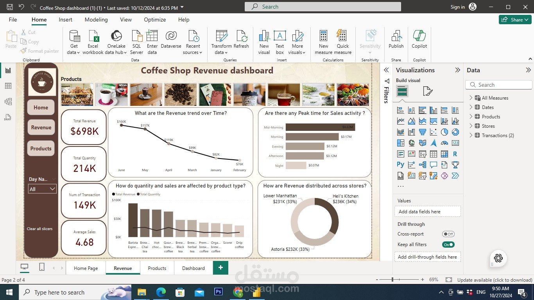The image size is (534, 300).
Task: Switch to the Home Page report tab
Action: pos(86,268)
